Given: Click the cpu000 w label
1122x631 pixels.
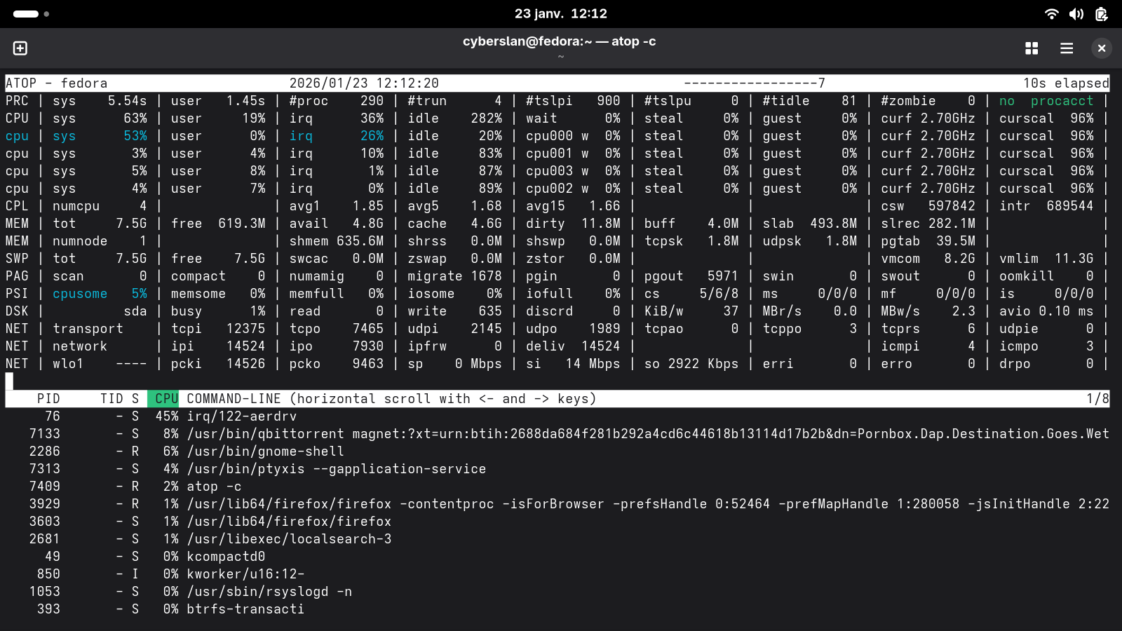Looking at the screenshot, I should click(x=557, y=136).
